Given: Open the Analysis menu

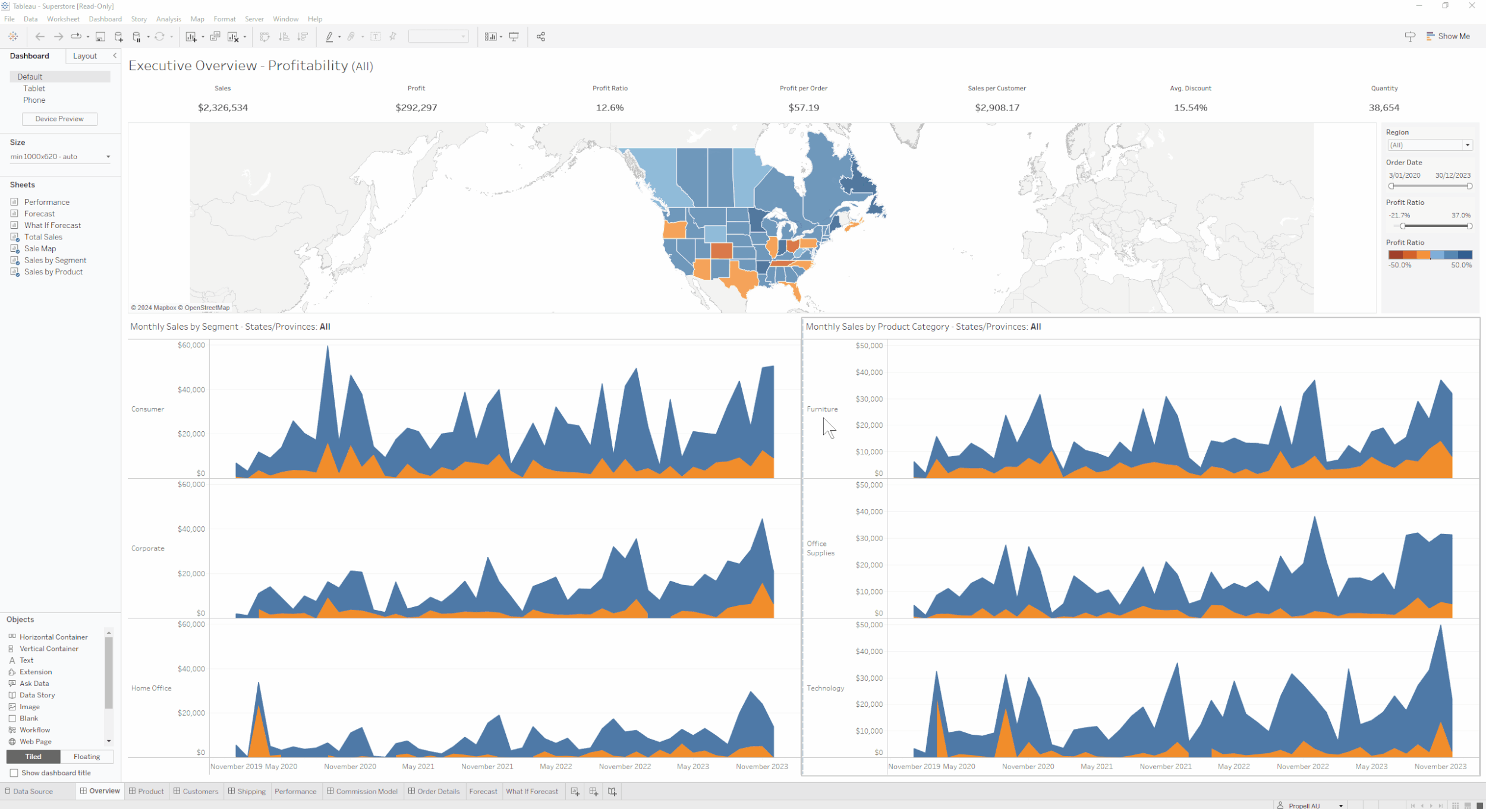Looking at the screenshot, I should (168, 19).
